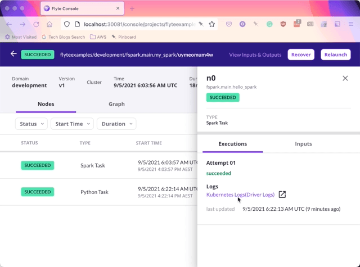Open Most Visited bookmarks
Image resolution: width=360 pixels, height=267 pixels.
tap(21, 37)
